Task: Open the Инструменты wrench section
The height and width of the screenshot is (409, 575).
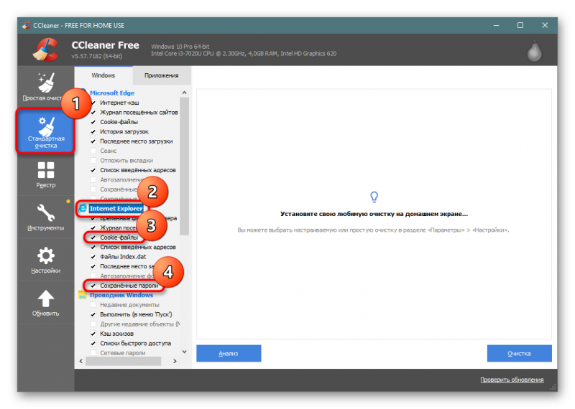Action: click(45, 217)
